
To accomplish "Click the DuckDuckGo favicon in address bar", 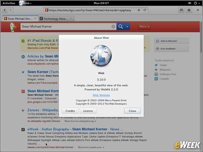I will pos(47,10).
